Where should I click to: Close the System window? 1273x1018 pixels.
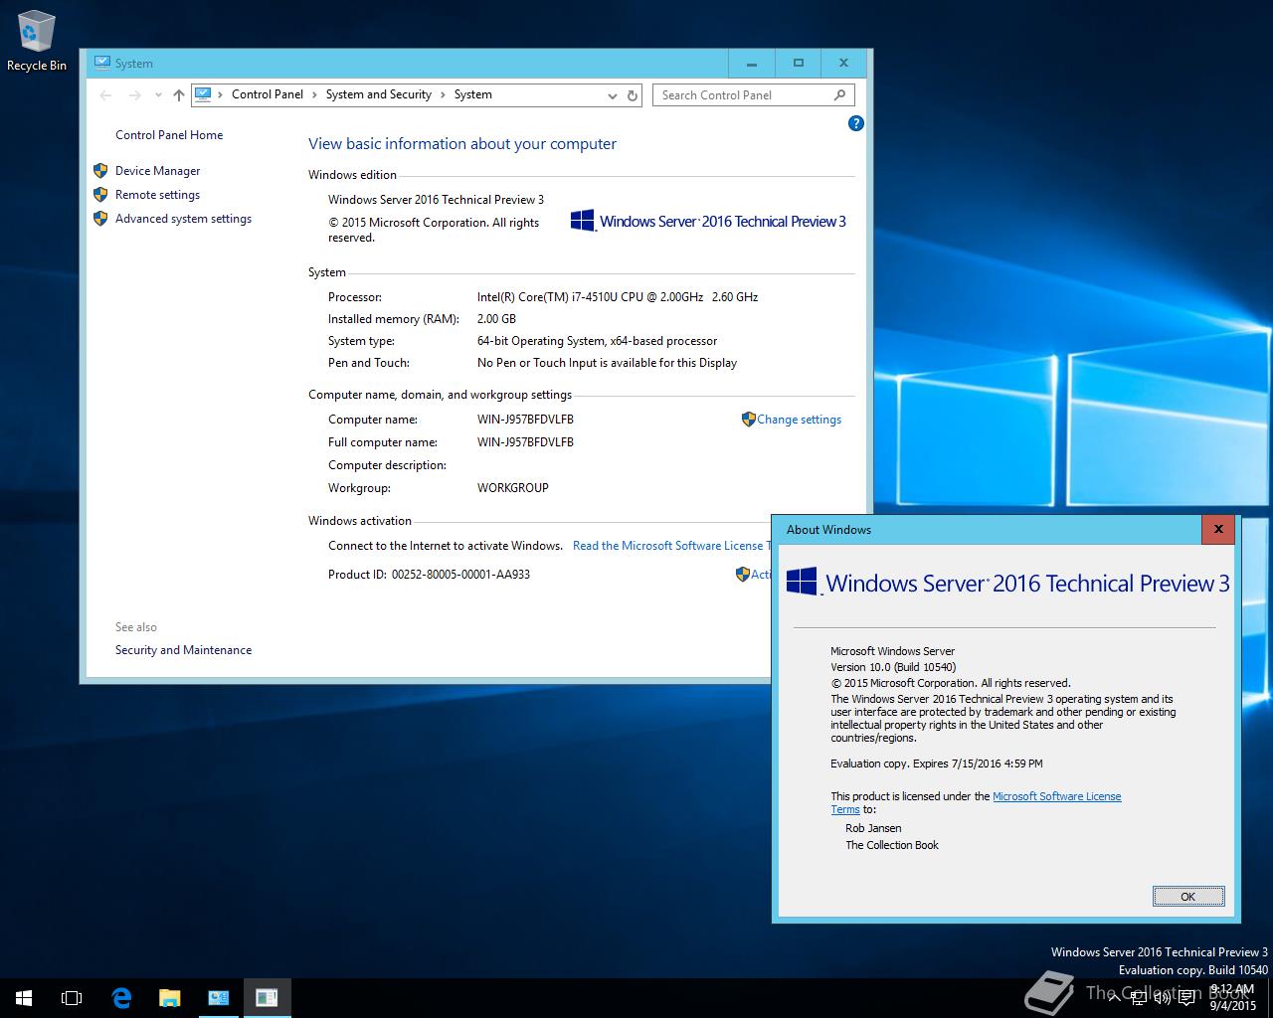[843, 63]
